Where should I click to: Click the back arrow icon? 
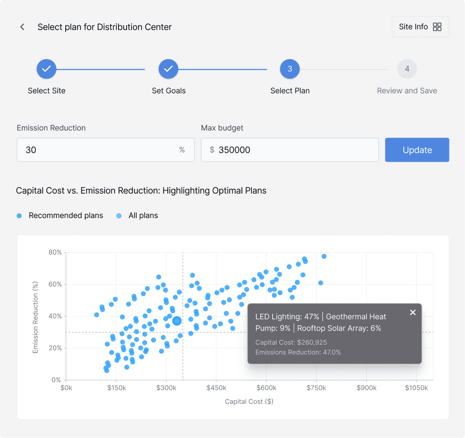click(22, 27)
